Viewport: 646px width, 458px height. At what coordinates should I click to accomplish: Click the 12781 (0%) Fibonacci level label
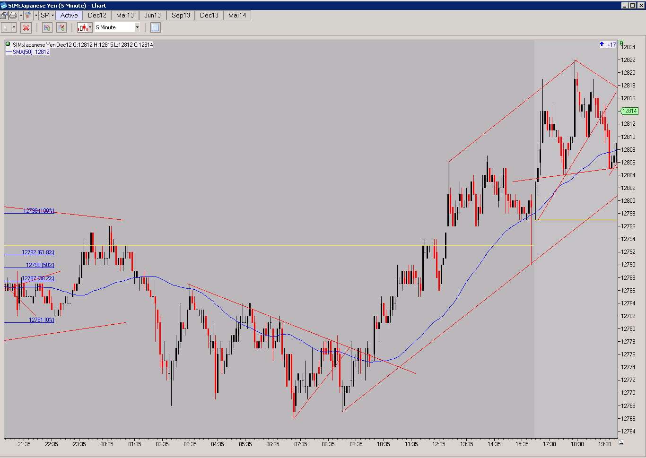42,320
